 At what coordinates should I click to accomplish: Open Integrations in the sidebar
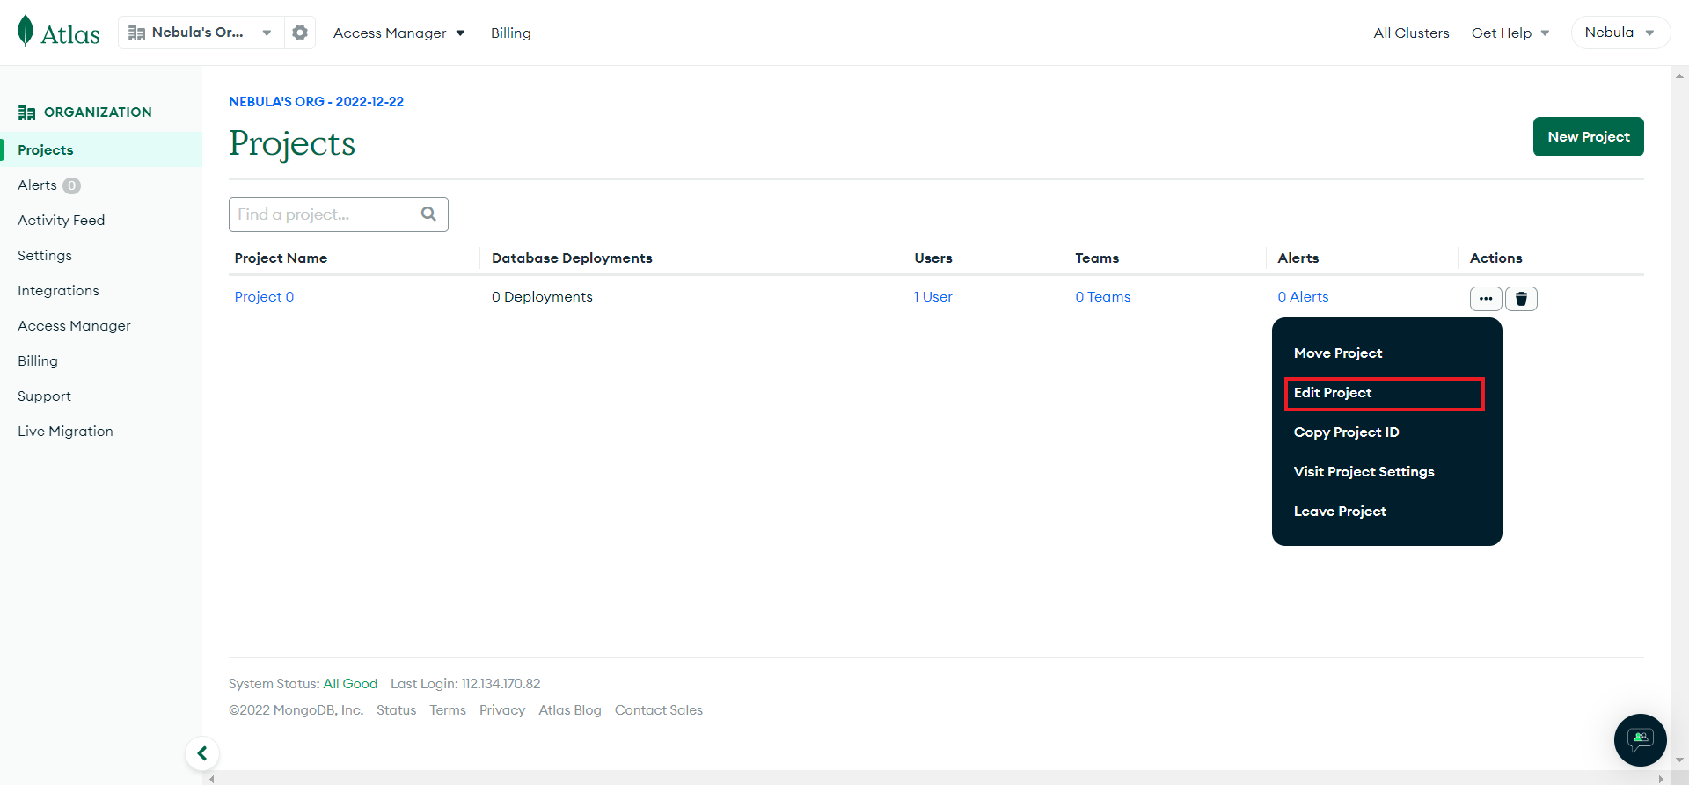tap(58, 290)
